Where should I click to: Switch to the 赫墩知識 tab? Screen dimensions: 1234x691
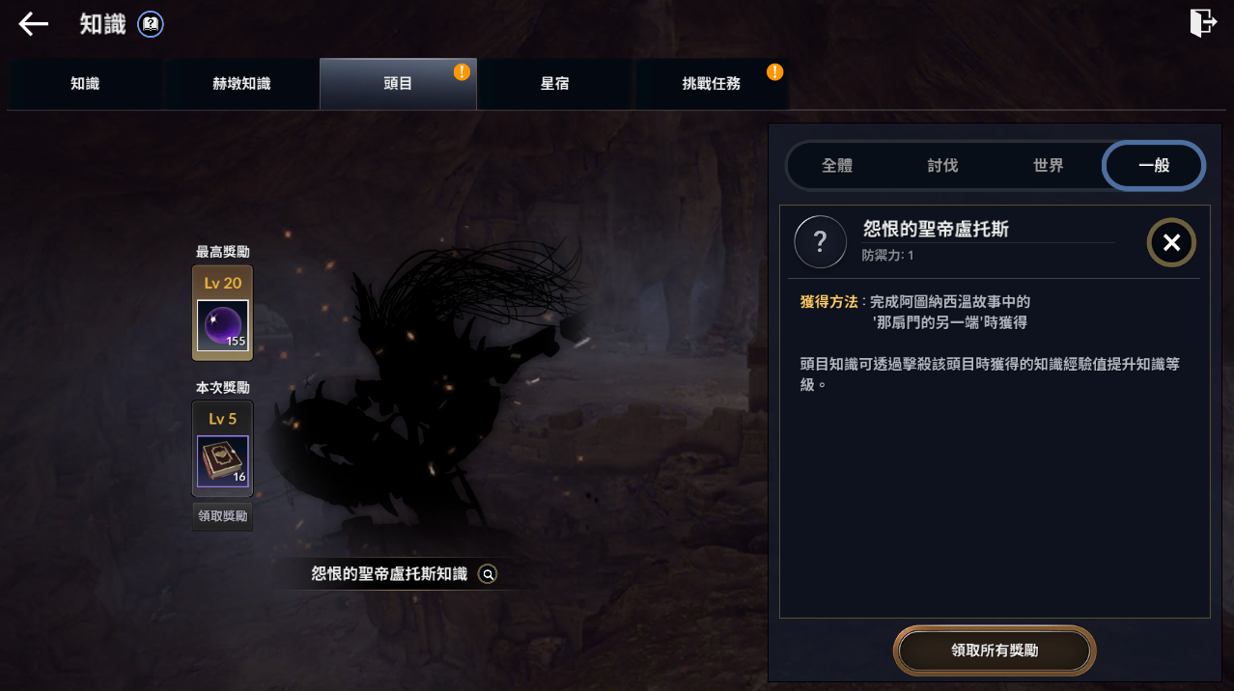(241, 84)
